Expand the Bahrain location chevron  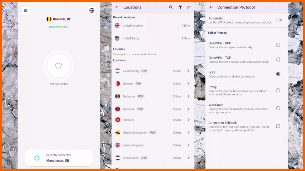click(188, 83)
